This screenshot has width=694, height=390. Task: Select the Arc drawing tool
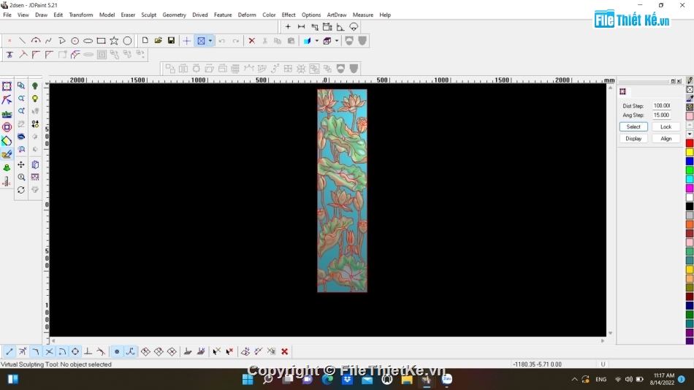point(35,41)
